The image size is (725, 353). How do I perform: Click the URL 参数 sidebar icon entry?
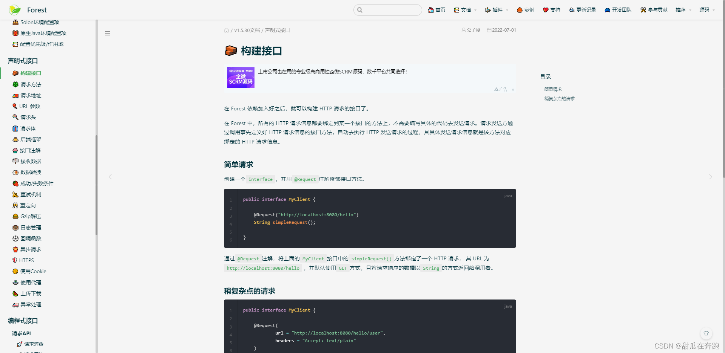(29, 106)
